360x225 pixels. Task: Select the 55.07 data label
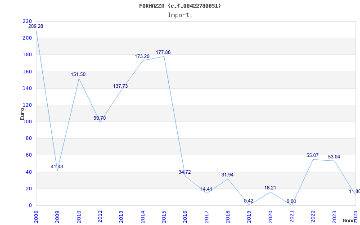pos(312,155)
